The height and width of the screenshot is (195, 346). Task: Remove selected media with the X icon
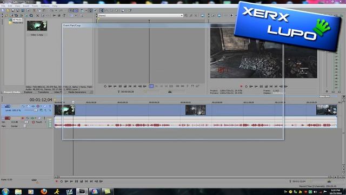[x=37, y=16]
